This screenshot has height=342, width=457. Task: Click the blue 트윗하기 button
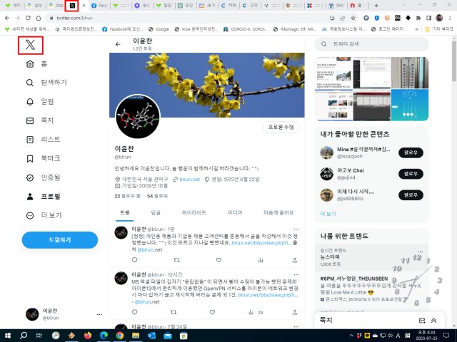coord(60,240)
